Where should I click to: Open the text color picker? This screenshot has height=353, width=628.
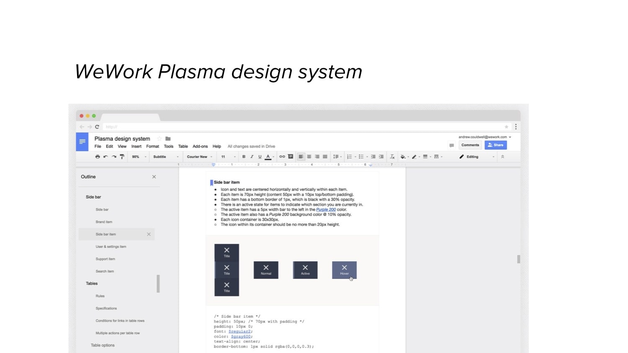(270, 157)
